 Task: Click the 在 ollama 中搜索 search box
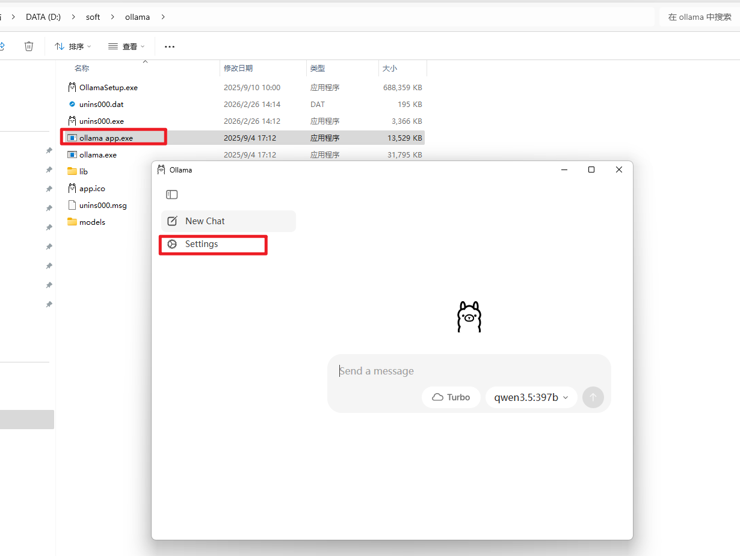(x=700, y=17)
